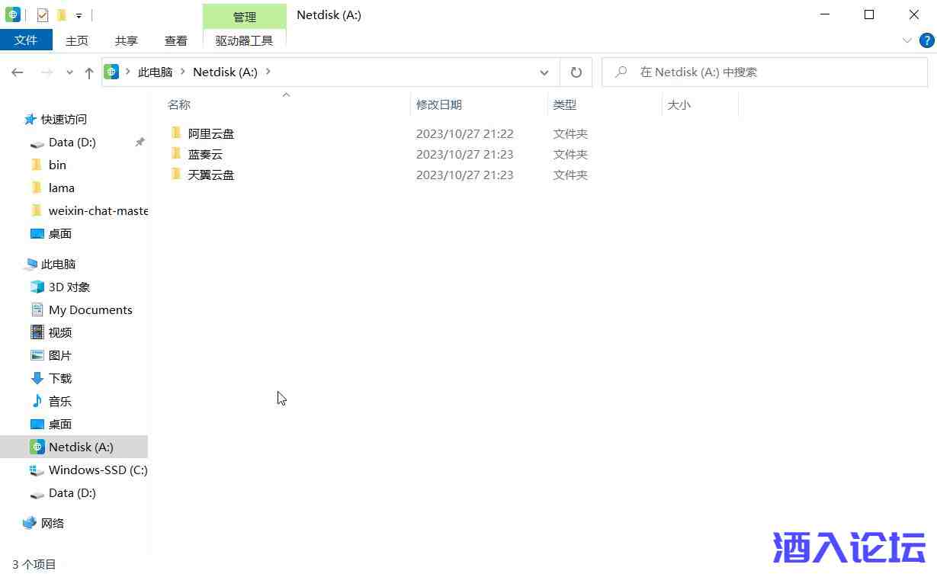This screenshot has height=574, width=937.
Task: Open the 下载 folder
Action: 60,378
